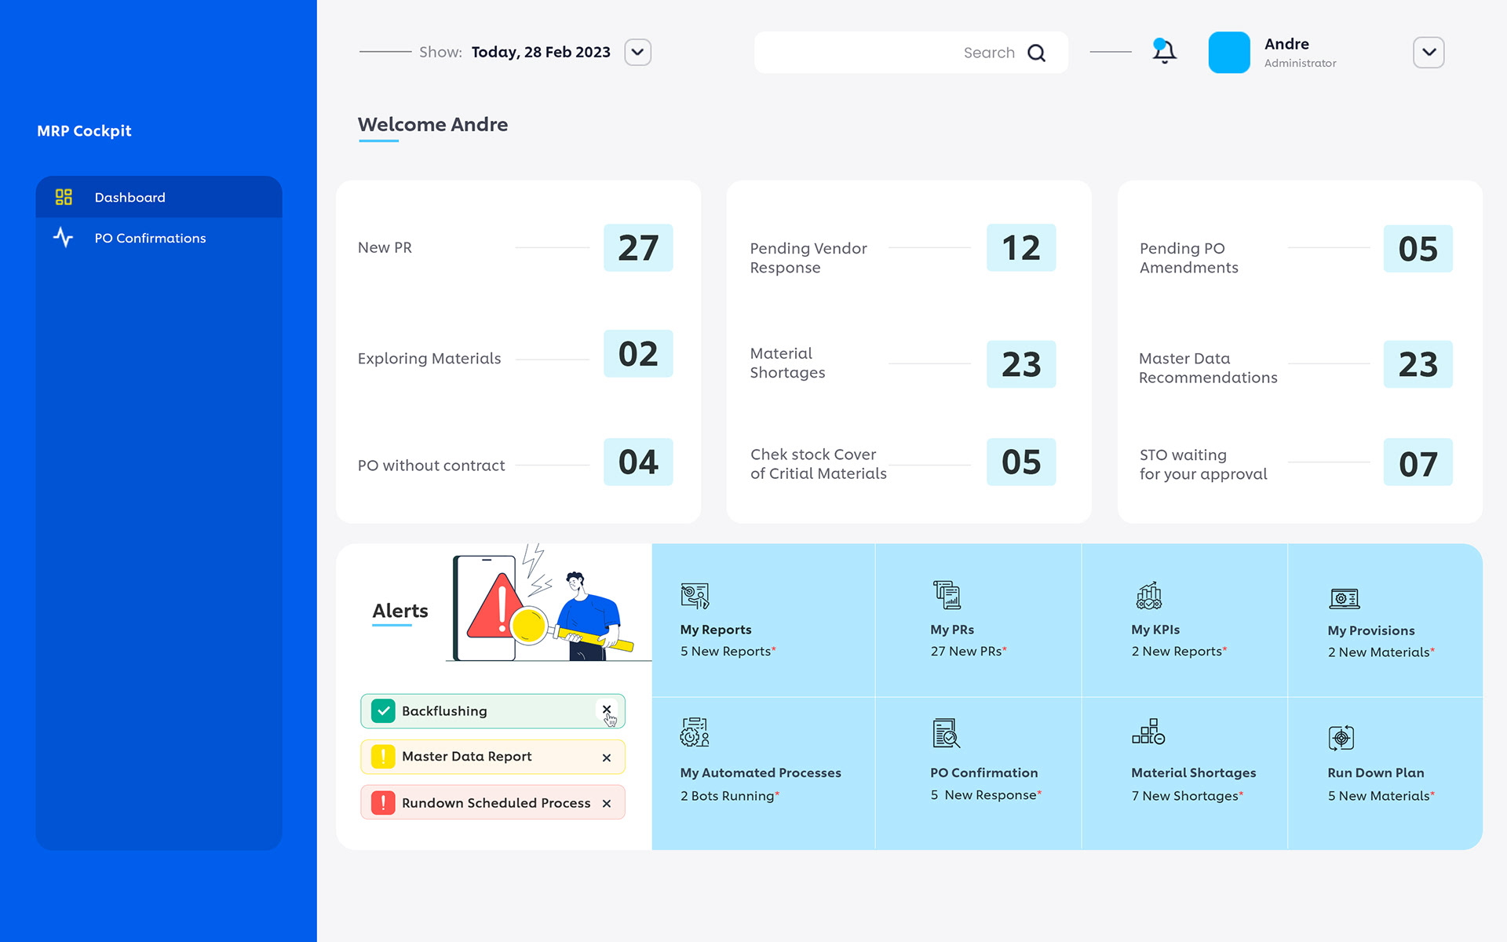The width and height of the screenshot is (1507, 942).
Task: Open Run Down Plan target icon
Action: pos(1341,737)
